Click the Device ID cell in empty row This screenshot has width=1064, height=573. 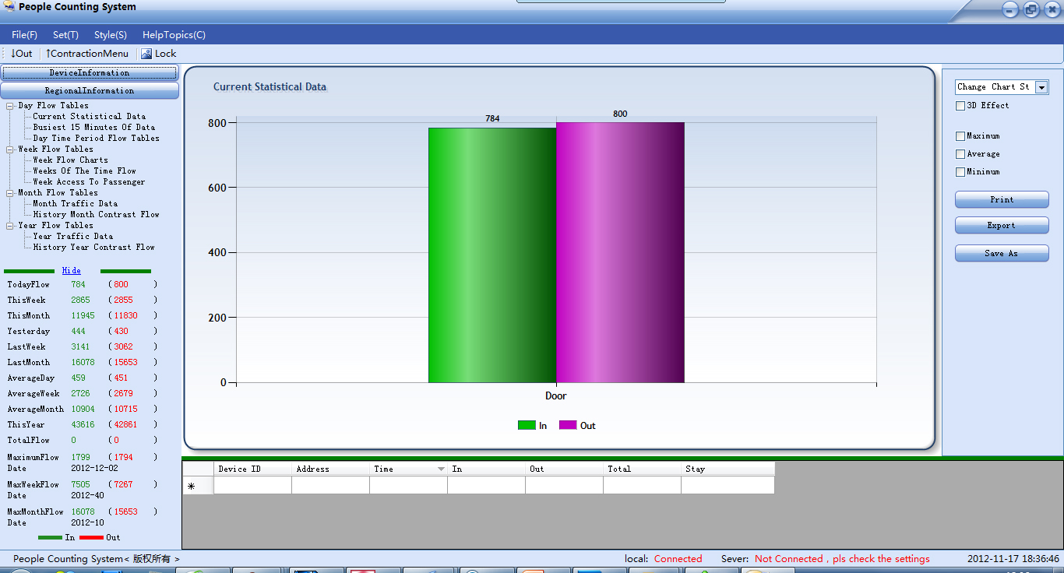[252, 485]
